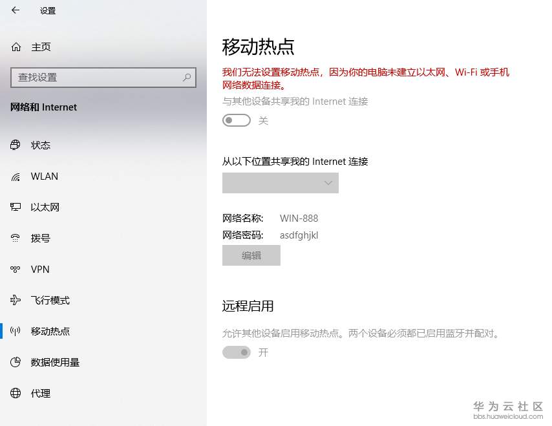Toggle the Internet connection sharing switch
The width and height of the screenshot is (552, 426).
coord(236,120)
